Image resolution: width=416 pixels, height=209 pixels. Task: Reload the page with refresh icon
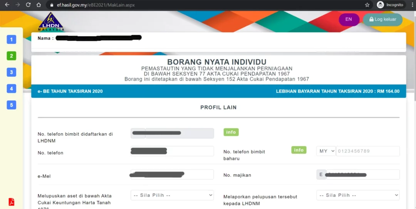click(28, 5)
